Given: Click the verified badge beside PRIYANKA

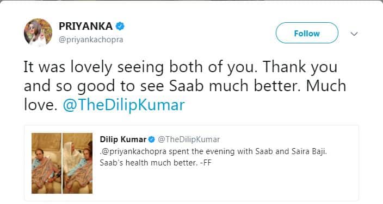Looking at the screenshot, I should [x=120, y=26].
